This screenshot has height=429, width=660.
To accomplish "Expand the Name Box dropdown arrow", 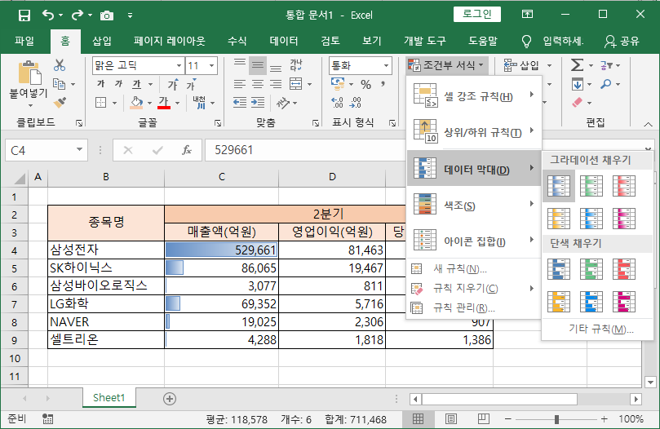I will tap(79, 150).
